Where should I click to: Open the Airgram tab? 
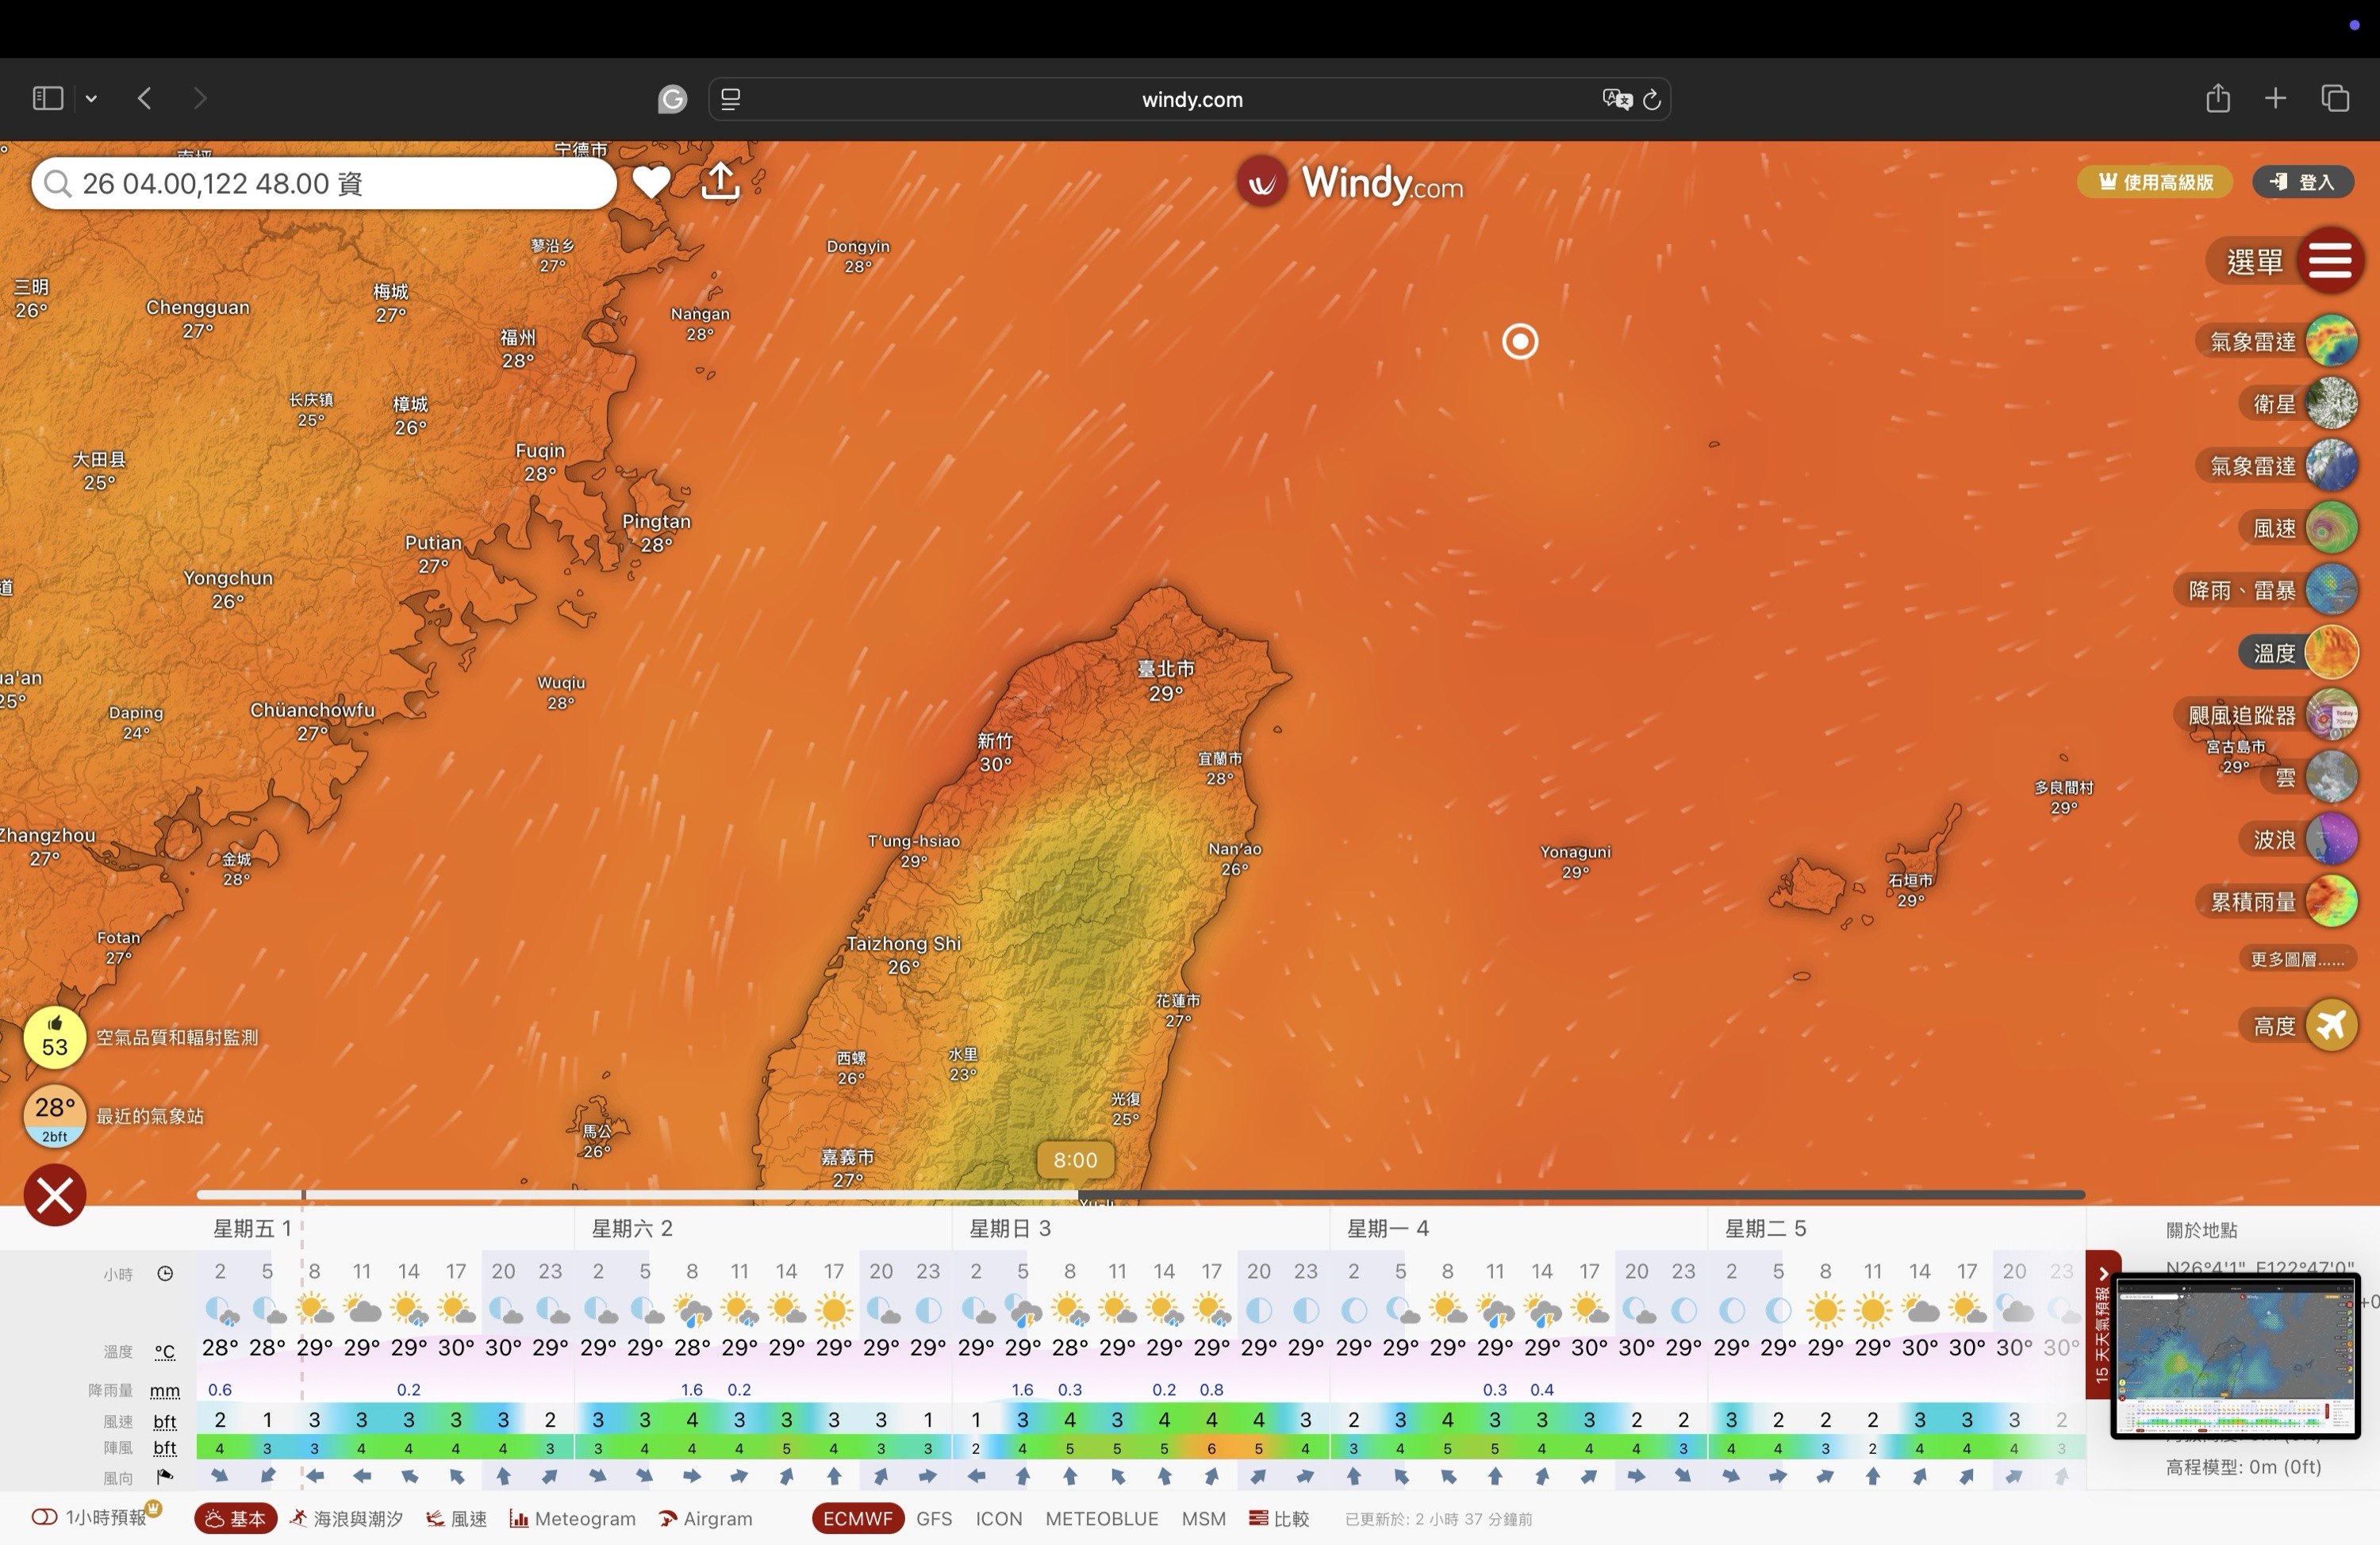[706, 1518]
